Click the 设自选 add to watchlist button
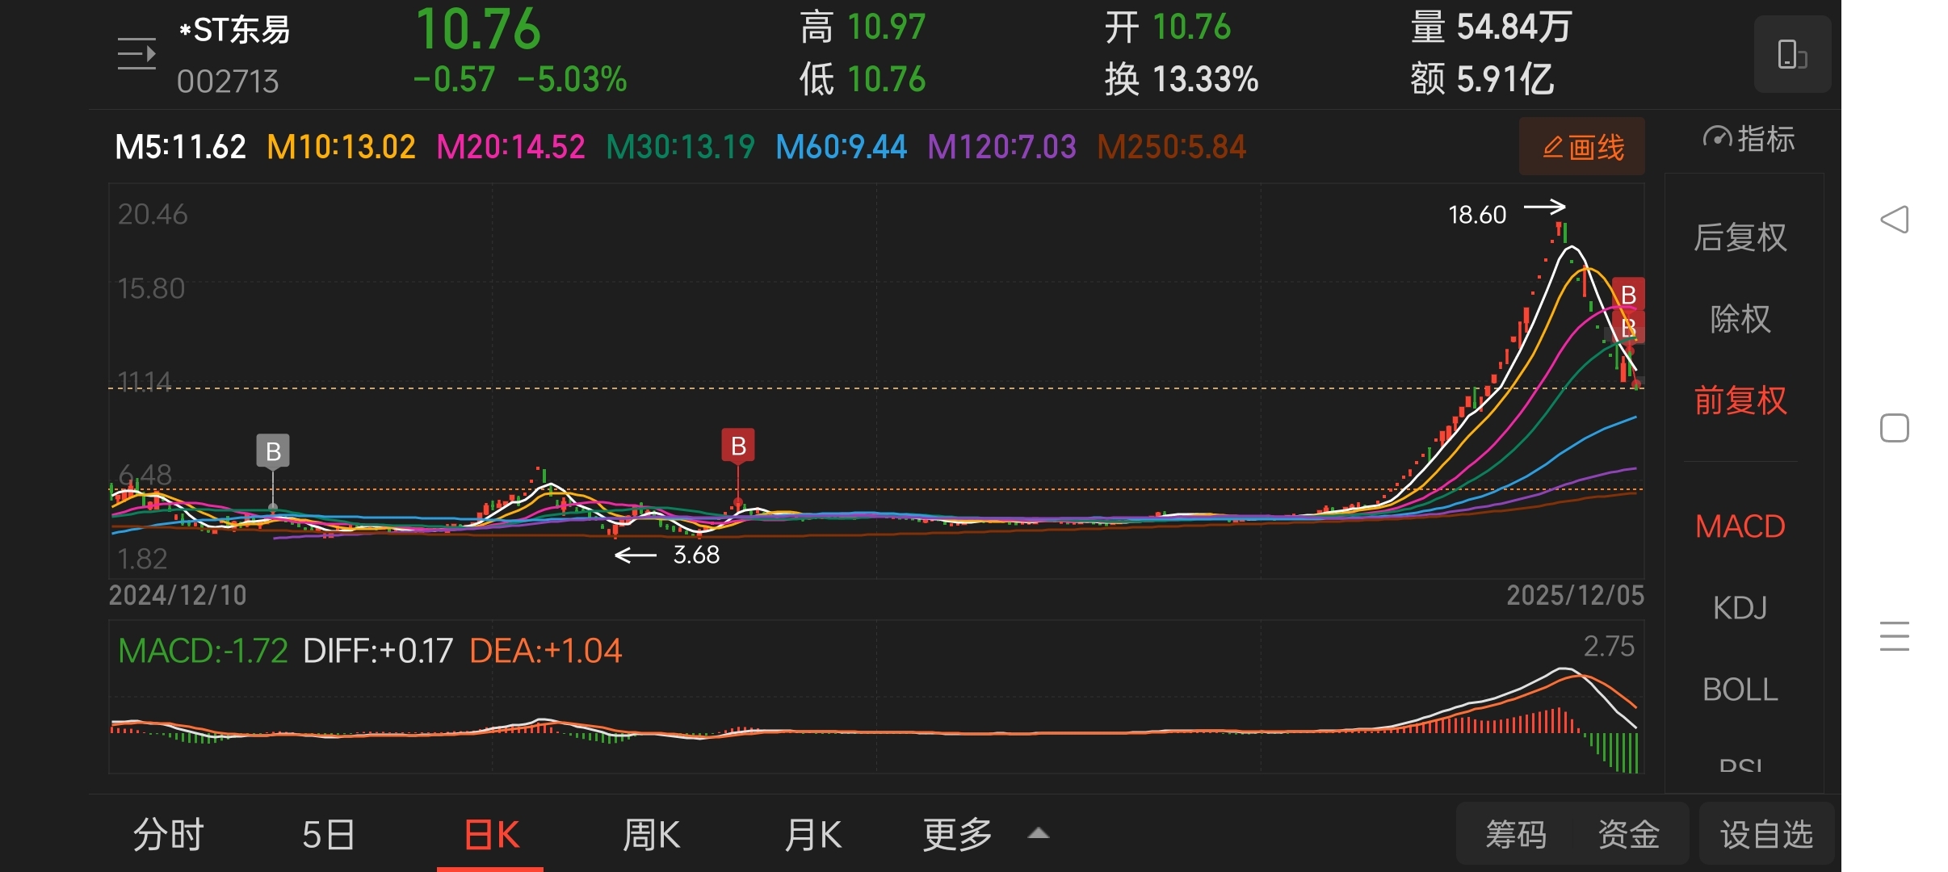1948x872 pixels. click(1766, 834)
